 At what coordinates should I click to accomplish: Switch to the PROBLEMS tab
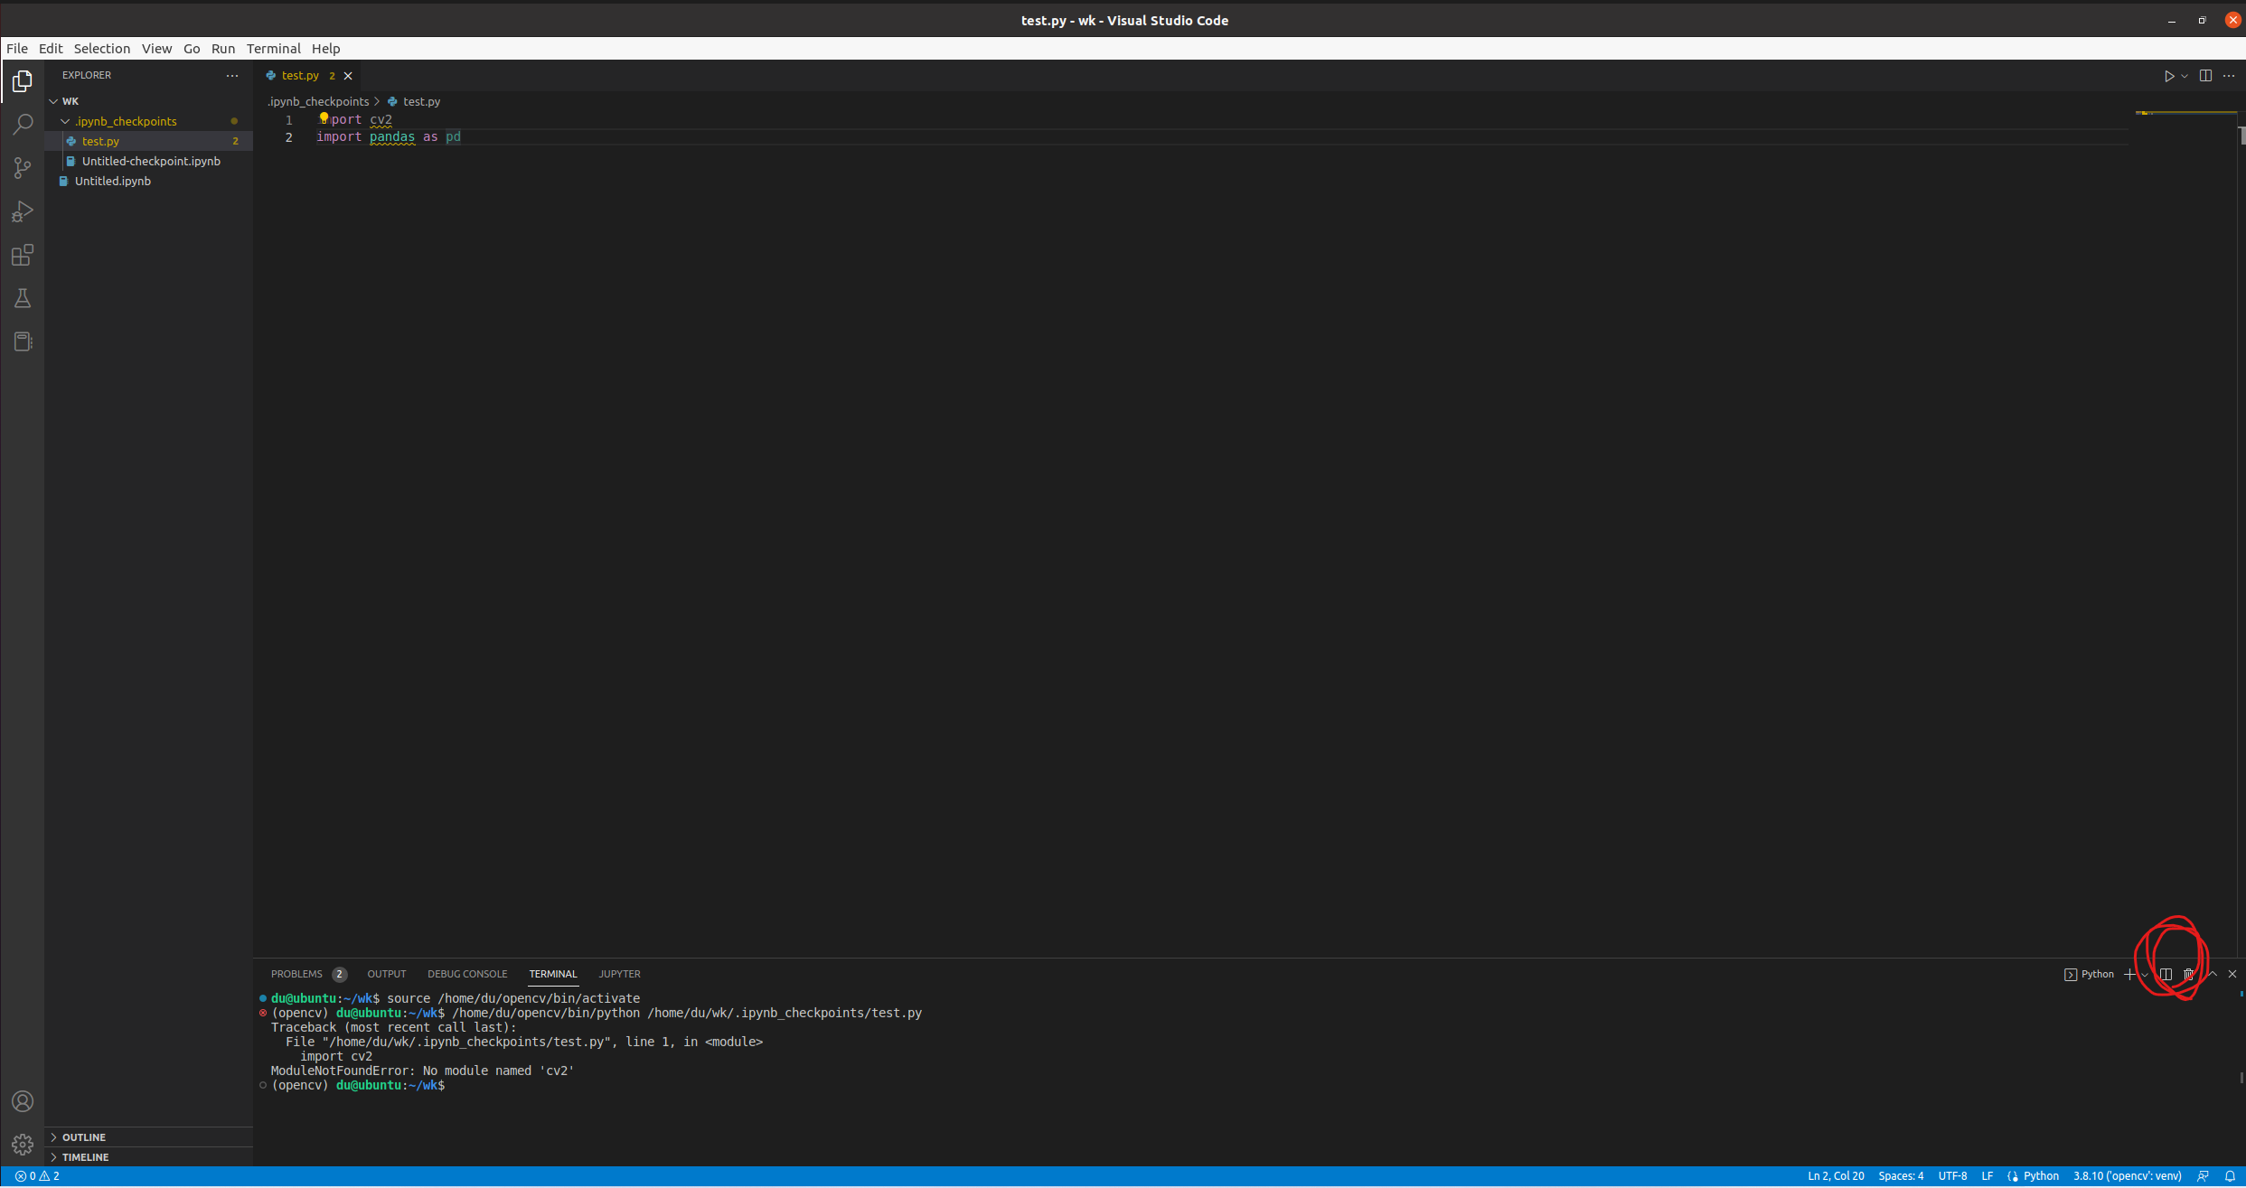coord(296,974)
